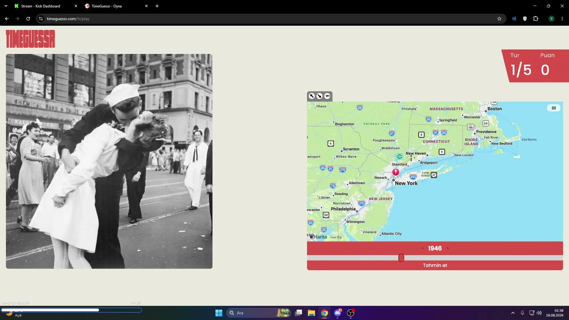Switch map style with the map layers icon

click(x=553, y=108)
